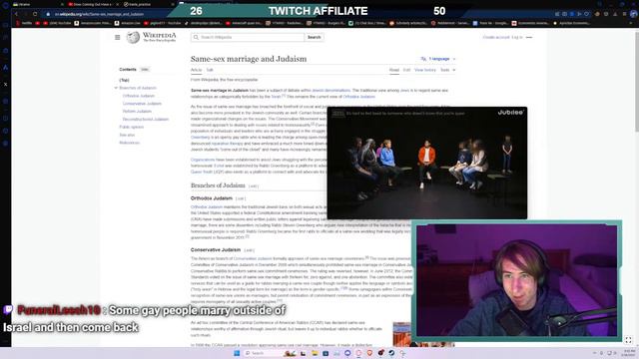Click the address bar URL
The width and height of the screenshot is (639, 359).
99,14
